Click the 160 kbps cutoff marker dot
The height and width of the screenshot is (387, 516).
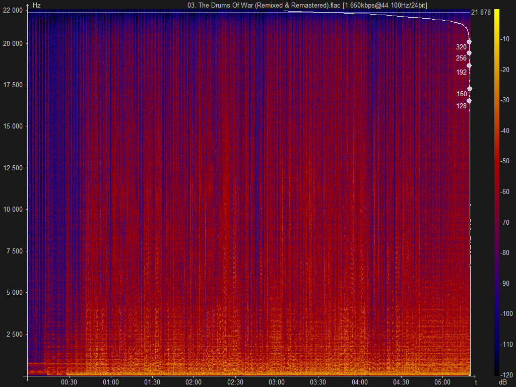470,89
